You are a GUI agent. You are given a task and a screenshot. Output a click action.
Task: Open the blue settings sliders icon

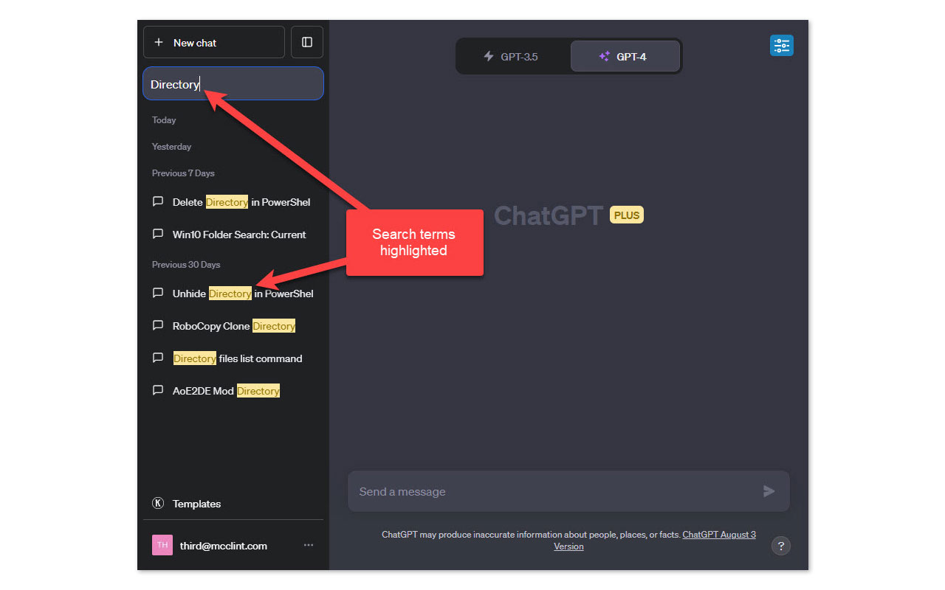point(781,45)
